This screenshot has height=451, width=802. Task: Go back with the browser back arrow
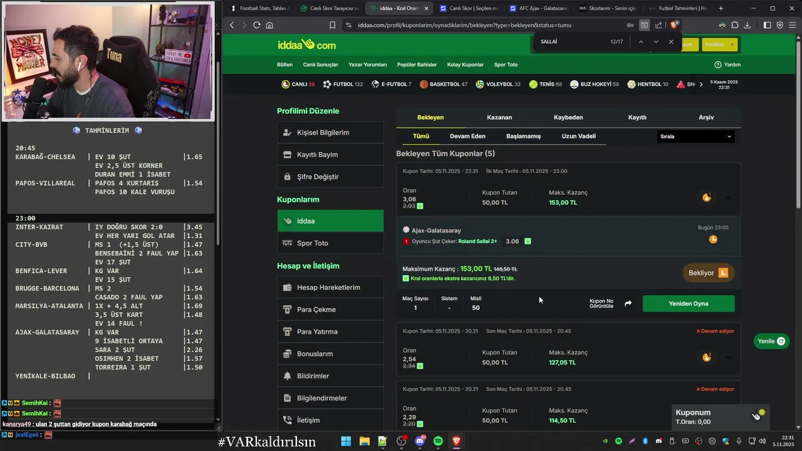tap(232, 25)
